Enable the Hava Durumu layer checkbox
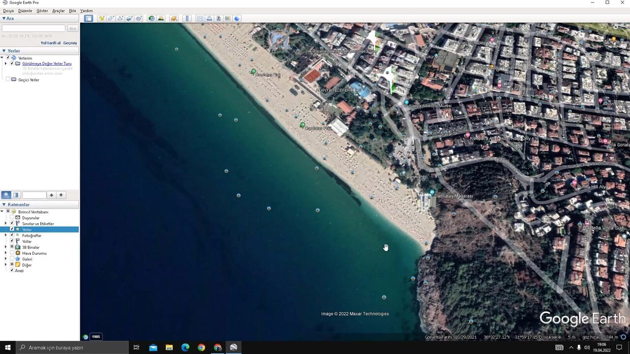 pyautogui.click(x=12, y=253)
